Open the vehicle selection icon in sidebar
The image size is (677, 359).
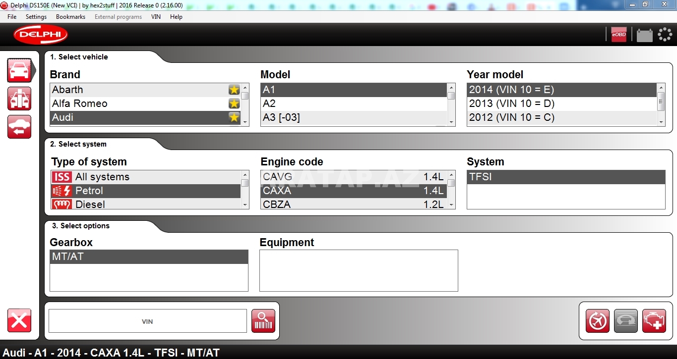[x=19, y=70]
